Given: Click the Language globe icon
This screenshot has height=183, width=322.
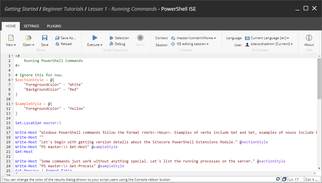Looking at the screenshot, I should [x=247, y=38].
